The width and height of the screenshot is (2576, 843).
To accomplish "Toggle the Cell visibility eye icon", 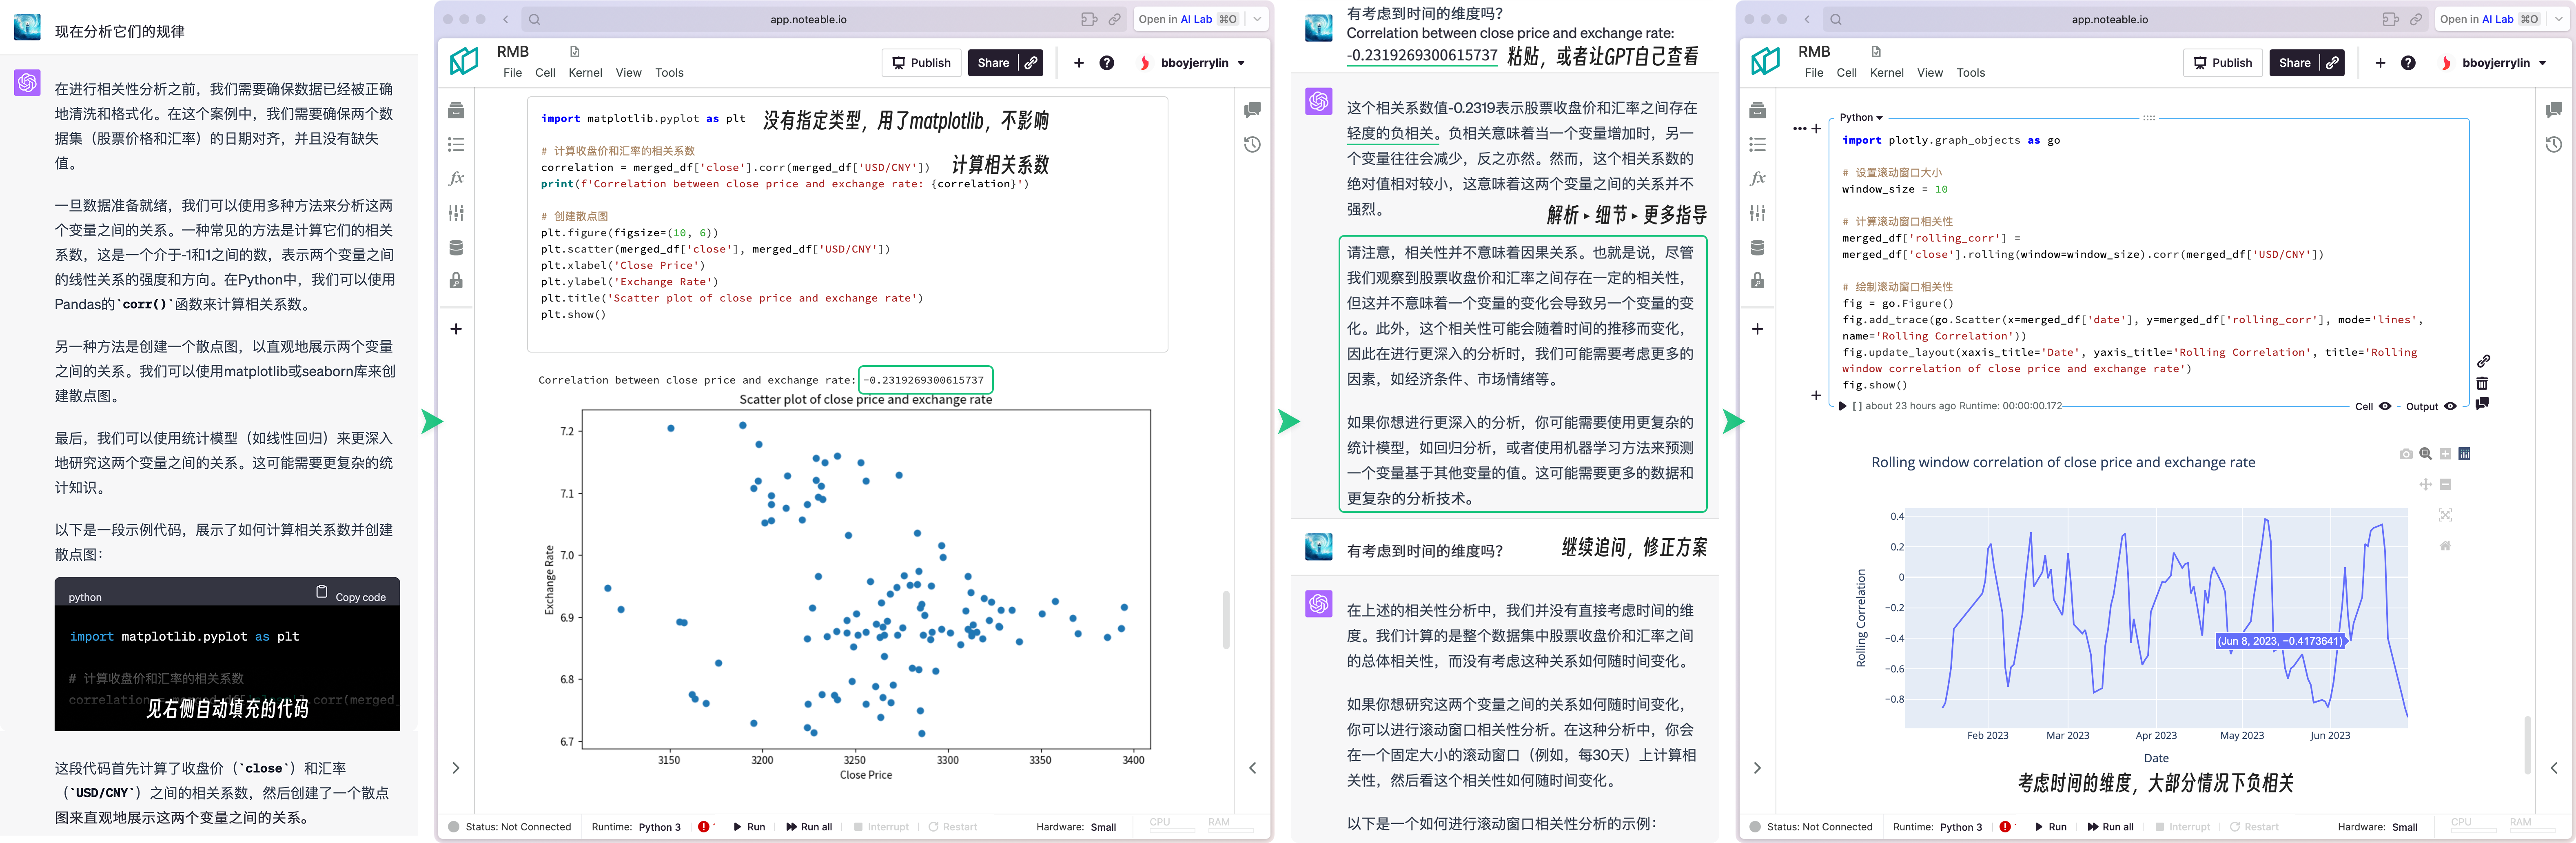I will [2385, 406].
